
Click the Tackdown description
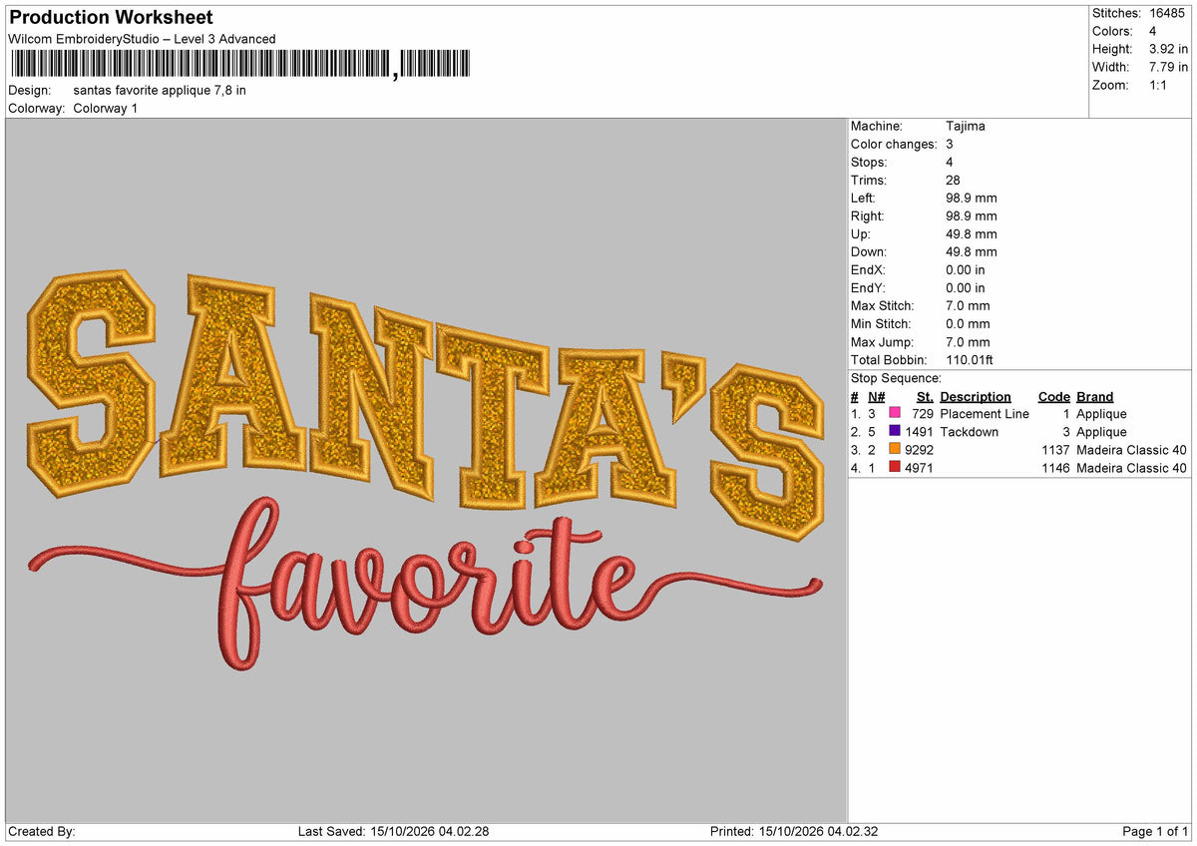pos(969,431)
